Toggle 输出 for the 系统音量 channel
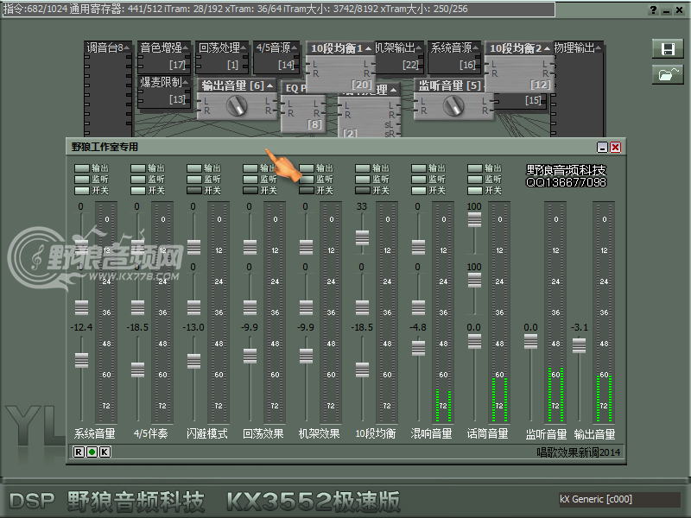This screenshot has height=518, width=691. point(82,167)
